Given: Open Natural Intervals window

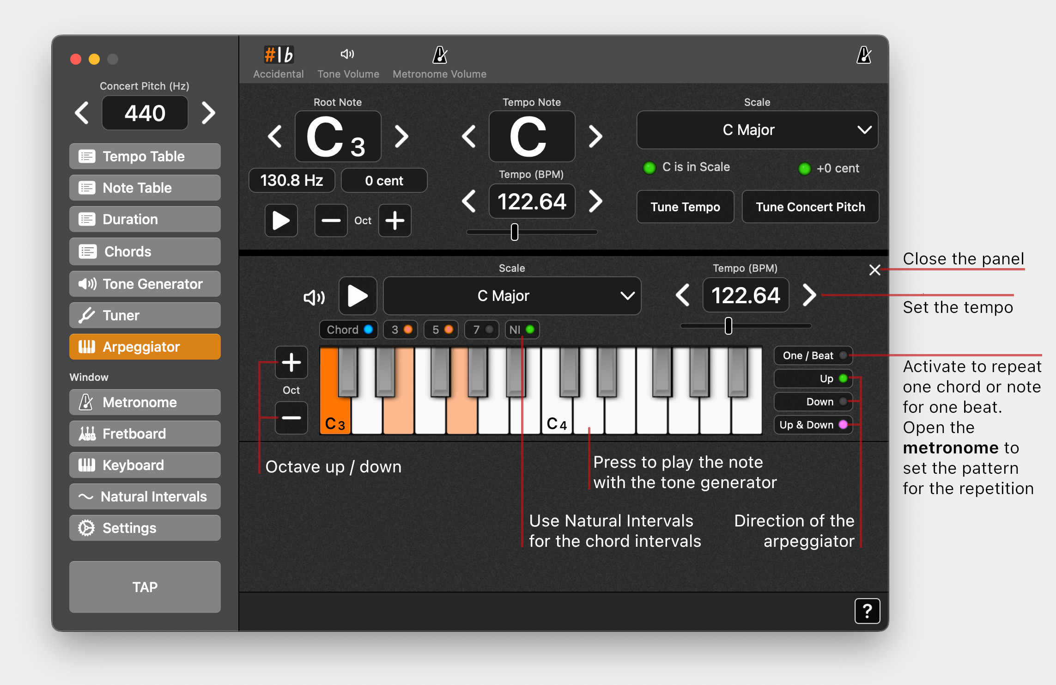Looking at the screenshot, I should click(x=145, y=496).
